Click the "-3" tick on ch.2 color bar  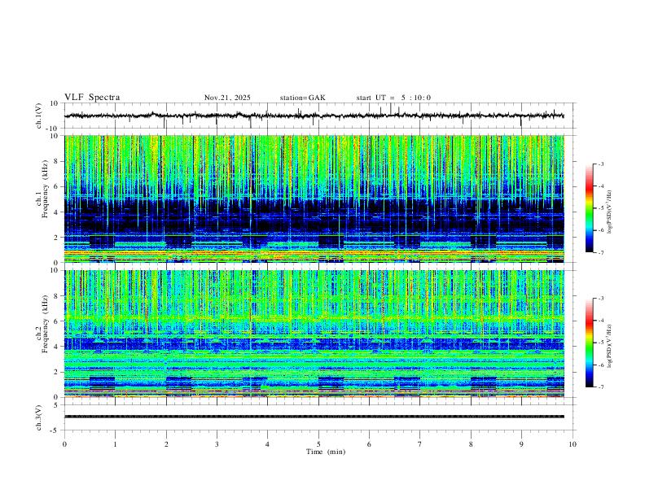click(x=601, y=299)
